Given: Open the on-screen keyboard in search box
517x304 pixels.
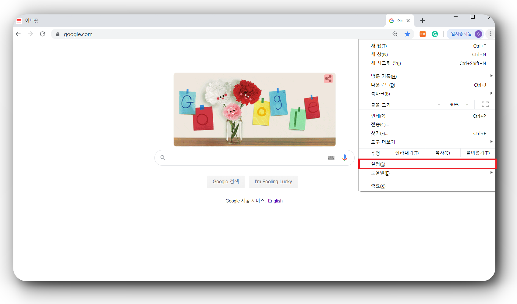Looking at the screenshot, I should point(331,158).
